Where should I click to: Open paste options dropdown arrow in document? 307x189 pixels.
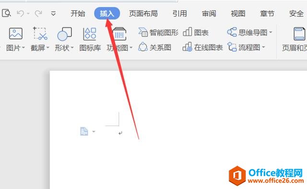(x=94, y=131)
